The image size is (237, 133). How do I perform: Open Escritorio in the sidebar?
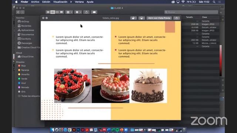[x=24, y=39]
